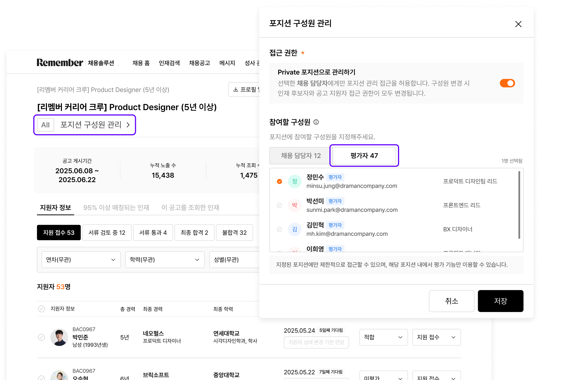
Task: Click 오승현's profile photo
Action: pos(59,376)
